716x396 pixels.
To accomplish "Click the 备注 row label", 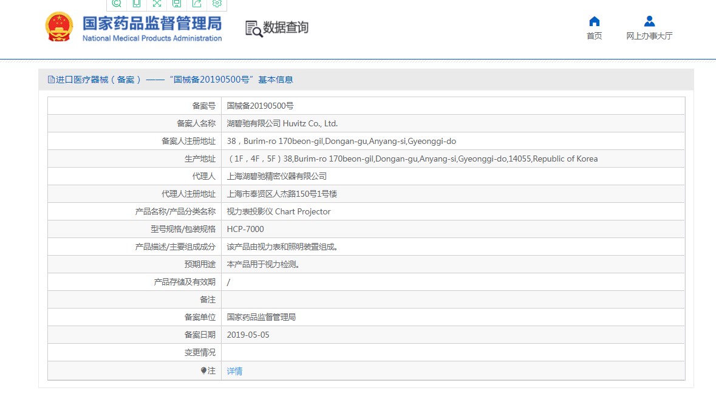I will (x=208, y=299).
